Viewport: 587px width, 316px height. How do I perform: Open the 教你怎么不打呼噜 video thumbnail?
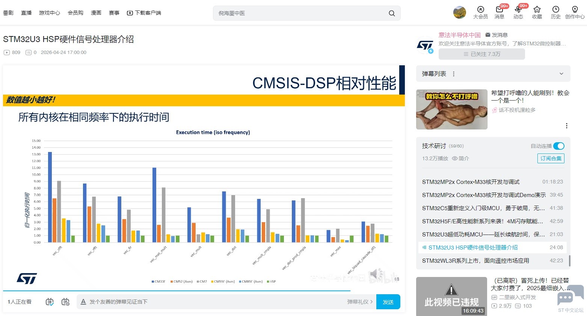click(452, 110)
